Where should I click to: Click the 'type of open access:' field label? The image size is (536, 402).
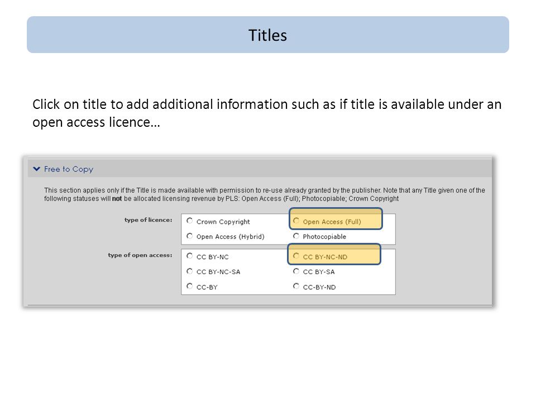pyautogui.click(x=140, y=255)
